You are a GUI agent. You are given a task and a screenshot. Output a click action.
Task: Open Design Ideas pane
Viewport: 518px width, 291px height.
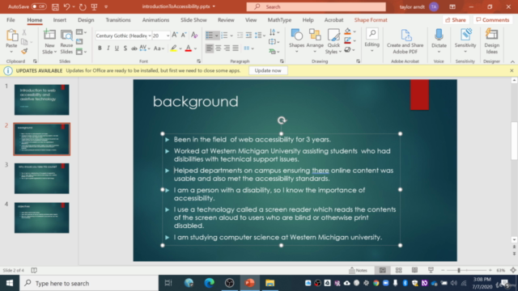[491, 41]
